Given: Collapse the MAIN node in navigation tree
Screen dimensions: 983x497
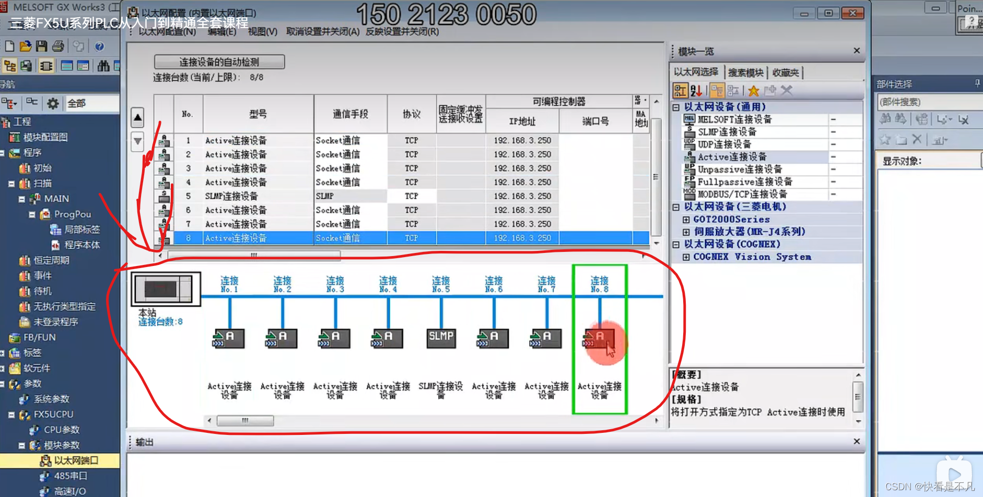Looking at the screenshot, I should [x=21, y=199].
